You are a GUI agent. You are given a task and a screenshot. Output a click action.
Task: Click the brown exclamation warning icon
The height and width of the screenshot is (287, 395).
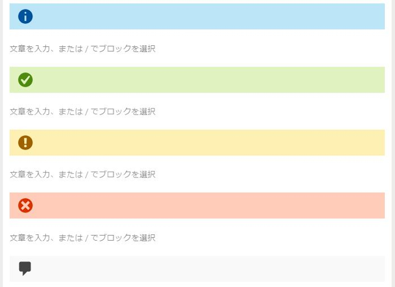(25, 143)
